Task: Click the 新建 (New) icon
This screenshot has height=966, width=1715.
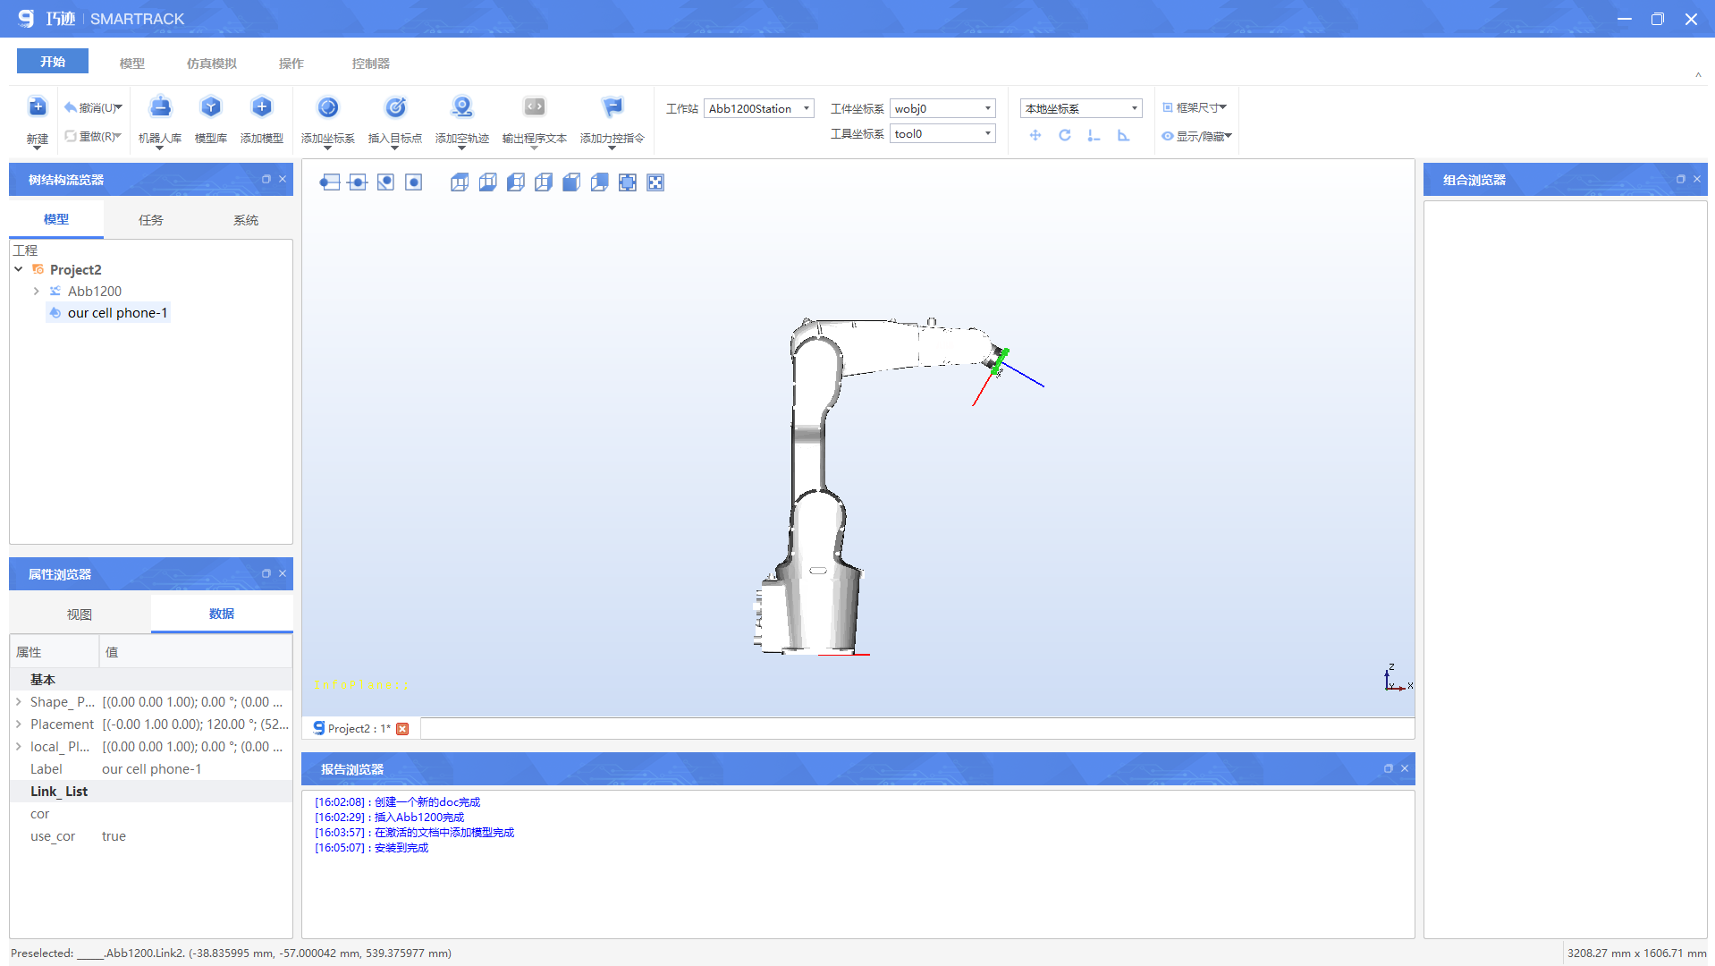Action: (x=38, y=108)
